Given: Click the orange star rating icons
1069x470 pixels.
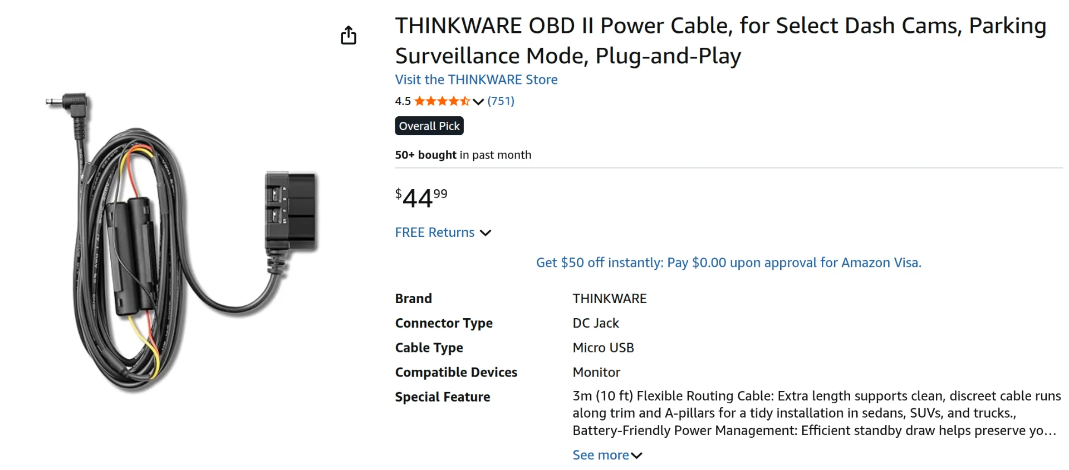Looking at the screenshot, I should point(442,101).
